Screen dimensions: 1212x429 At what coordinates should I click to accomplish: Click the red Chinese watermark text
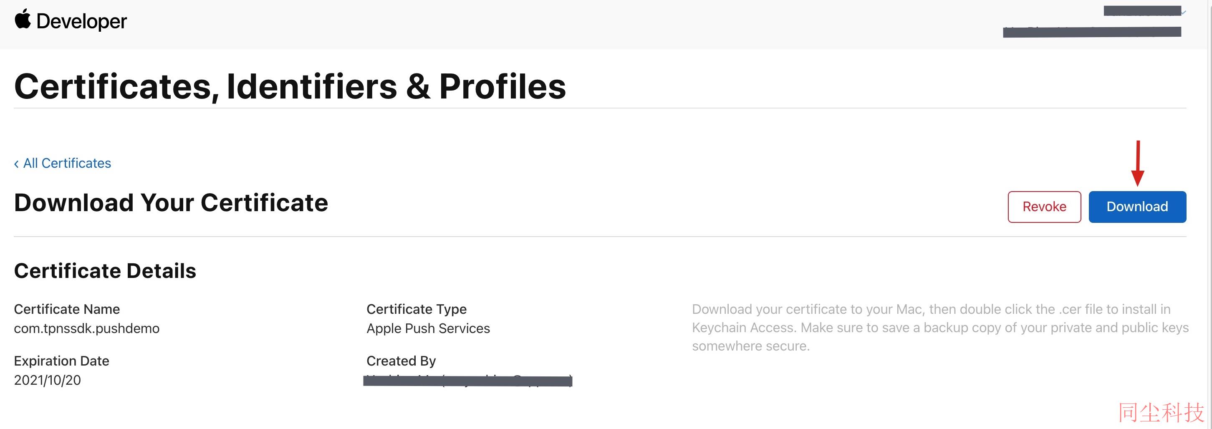coord(1161,413)
